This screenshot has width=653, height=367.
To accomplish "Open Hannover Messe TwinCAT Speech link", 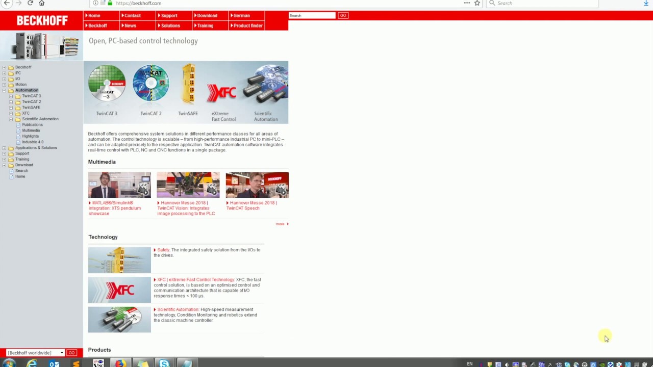I will [252, 205].
